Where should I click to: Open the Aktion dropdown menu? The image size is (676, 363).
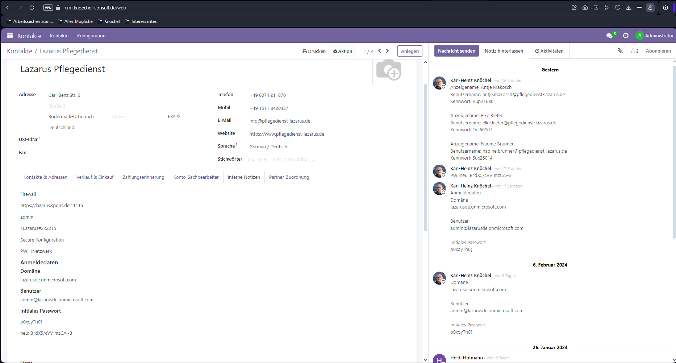point(343,51)
